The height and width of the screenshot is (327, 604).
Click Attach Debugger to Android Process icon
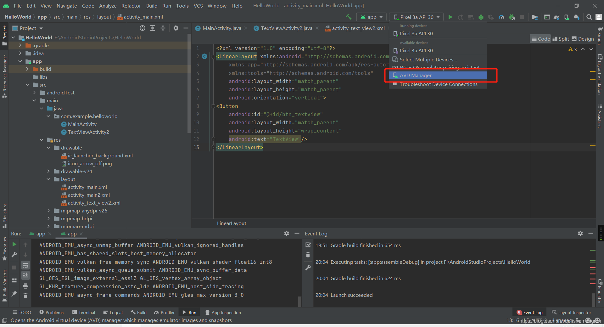click(x=512, y=17)
